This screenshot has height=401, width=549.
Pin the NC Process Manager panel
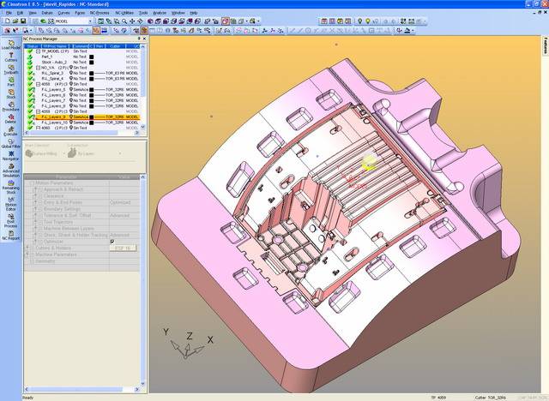[x=139, y=39]
